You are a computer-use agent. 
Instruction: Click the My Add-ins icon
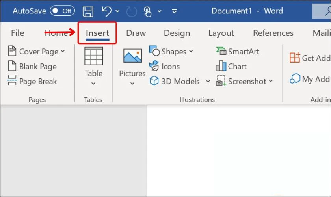click(295, 78)
